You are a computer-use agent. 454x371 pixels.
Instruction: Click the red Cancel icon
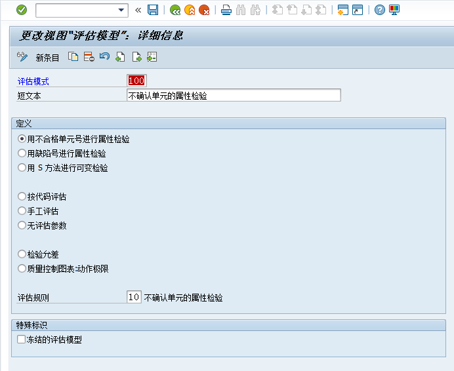click(204, 10)
